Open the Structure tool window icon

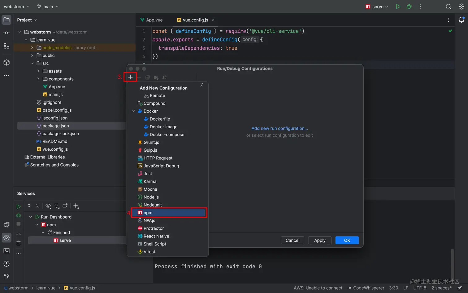6,46
